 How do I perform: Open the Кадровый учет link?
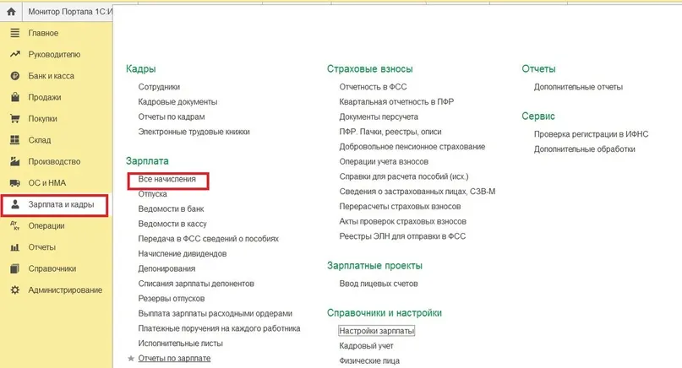(366, 346)
